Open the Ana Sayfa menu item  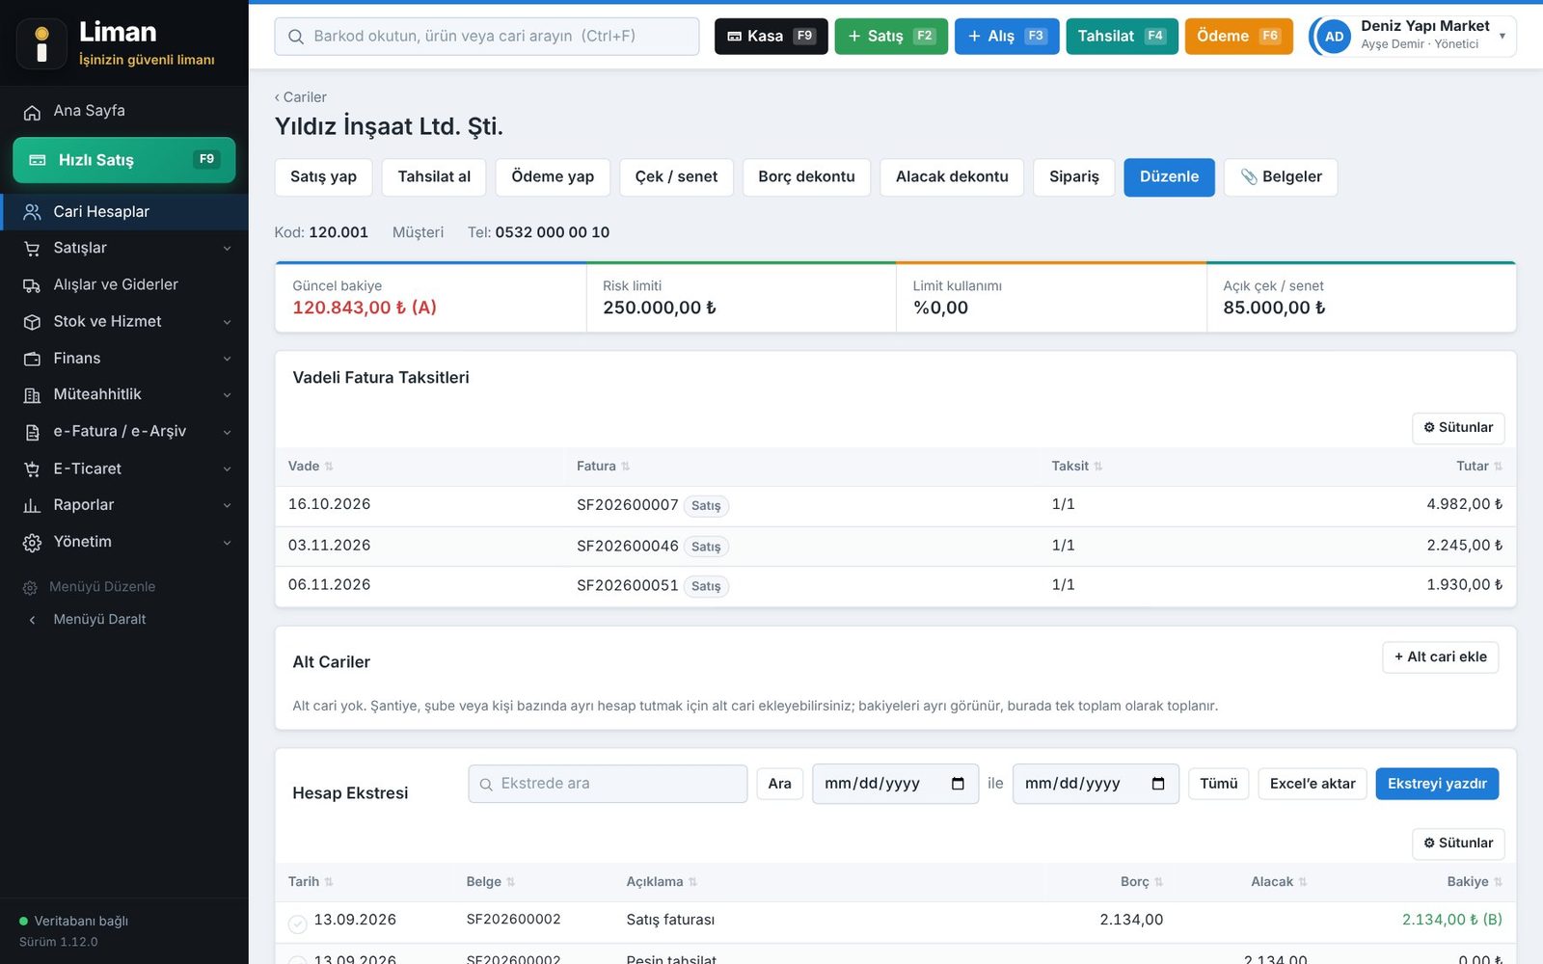(x=124, y=112)
